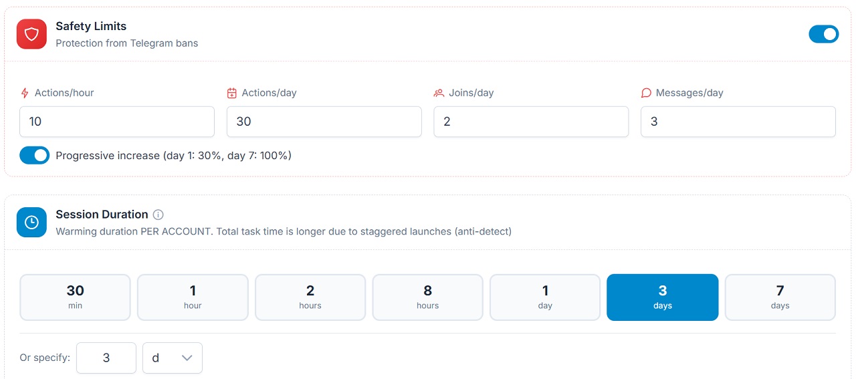The image size is (856, 379).
Task: Click the red shield Safety Limits icon
Action: coord(31,34)
